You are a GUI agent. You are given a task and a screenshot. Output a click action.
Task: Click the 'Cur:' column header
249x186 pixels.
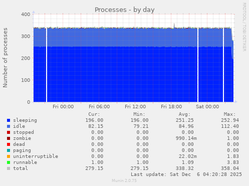[x=94, y=114]
